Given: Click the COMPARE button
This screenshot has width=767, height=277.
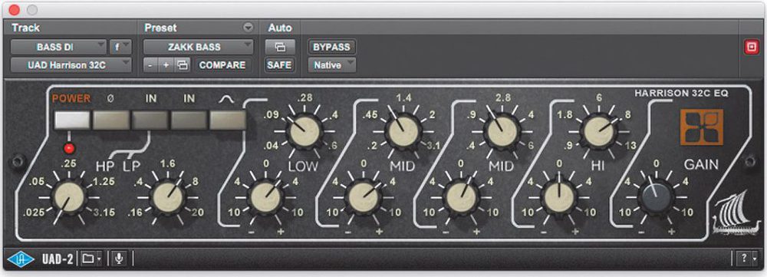Looking at the screenshot, I should 222,64.
